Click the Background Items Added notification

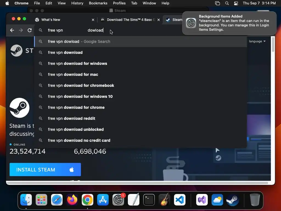tap(229, 23)
